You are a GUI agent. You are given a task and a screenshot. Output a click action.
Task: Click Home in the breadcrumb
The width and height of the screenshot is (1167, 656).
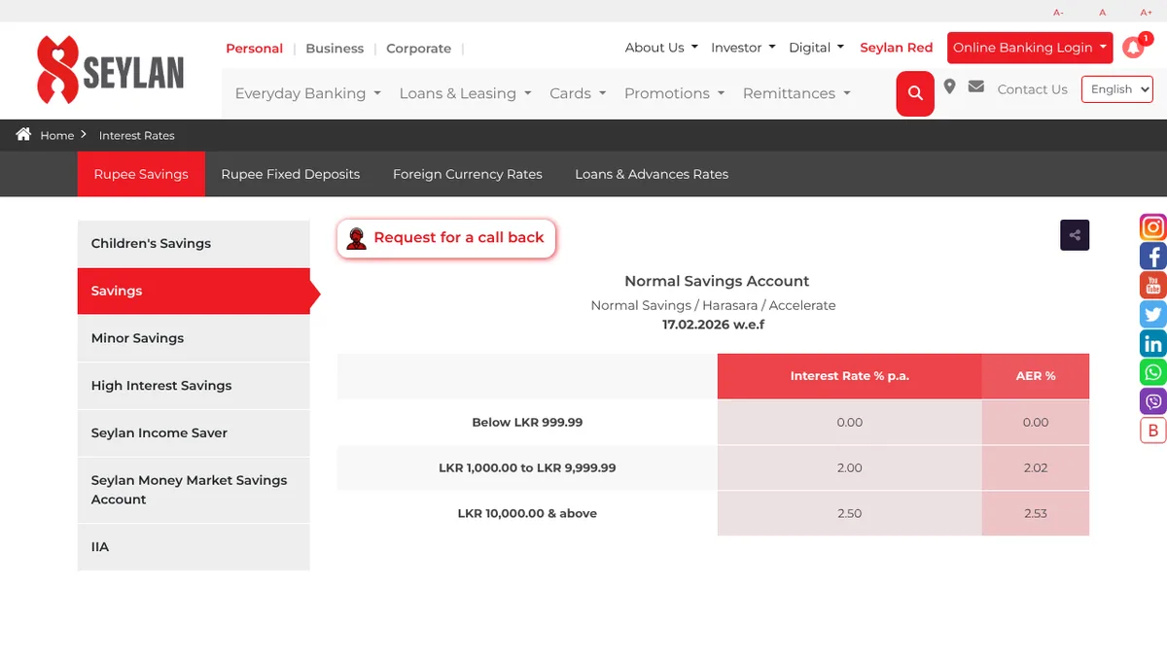click(x=56, y=135)
